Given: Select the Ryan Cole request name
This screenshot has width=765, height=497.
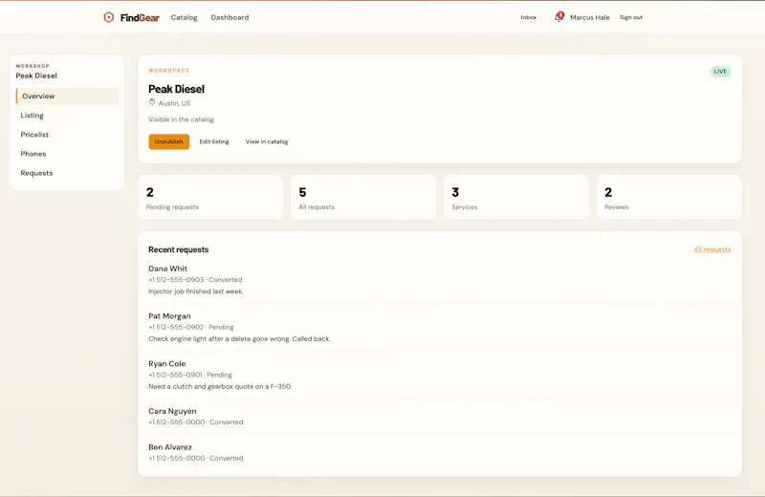Looking at the screenshot, I should 166,364.
